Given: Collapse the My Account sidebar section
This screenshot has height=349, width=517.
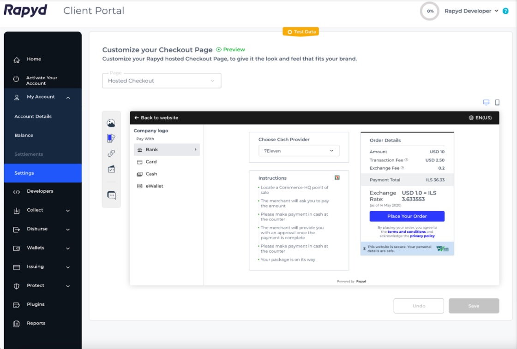Looking at the screenshot, I should click(x=68, y=97).
